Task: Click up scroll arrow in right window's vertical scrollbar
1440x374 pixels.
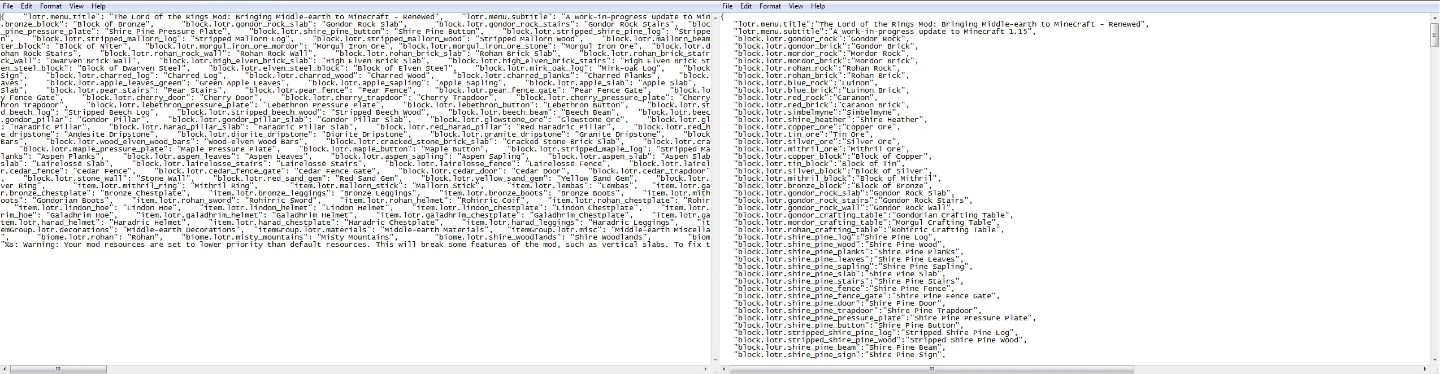Action: click(1434, 17)
